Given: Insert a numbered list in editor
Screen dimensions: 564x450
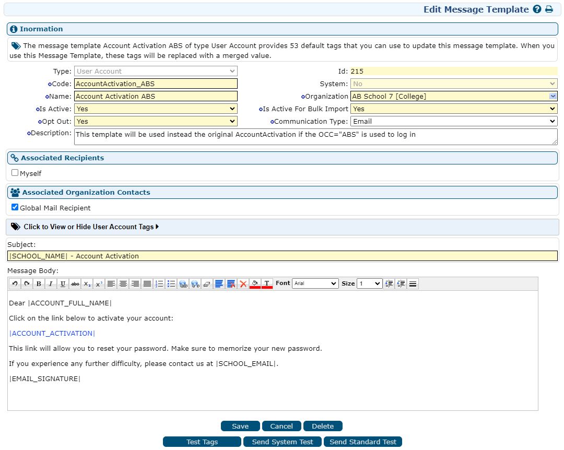Looking at the screenshot, I should 159,283.
